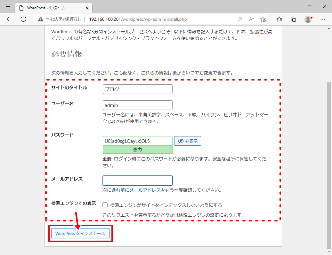Focus the メールアドレス input field
The height and width of the screenshot is (255, 332).
tap(138, 181)
